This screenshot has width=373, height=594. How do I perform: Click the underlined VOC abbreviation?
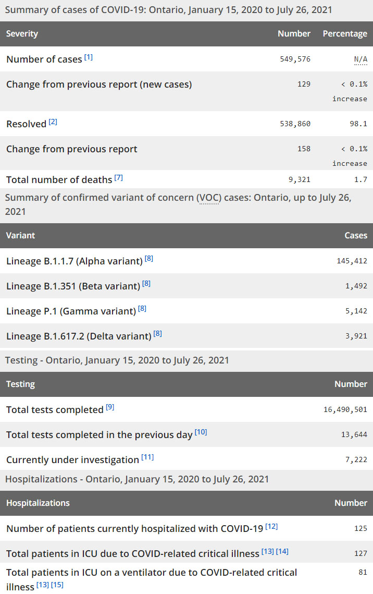tap(208, 198)
